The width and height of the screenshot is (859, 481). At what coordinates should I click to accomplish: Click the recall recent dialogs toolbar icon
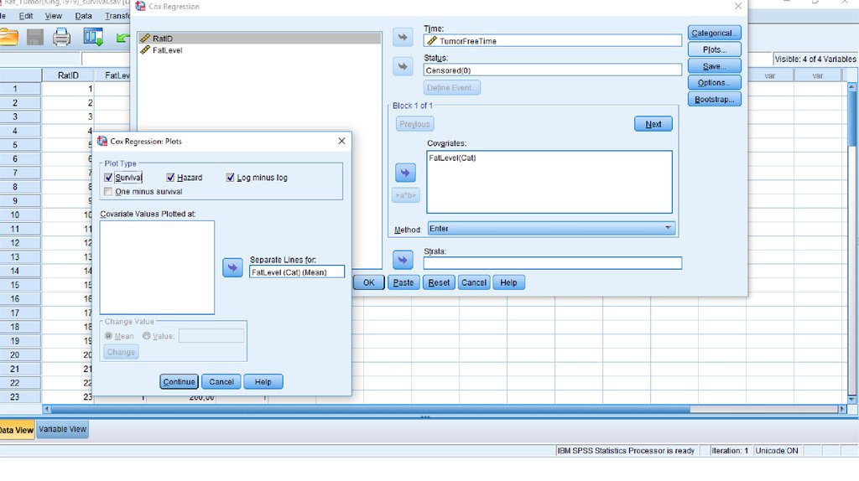93,37
